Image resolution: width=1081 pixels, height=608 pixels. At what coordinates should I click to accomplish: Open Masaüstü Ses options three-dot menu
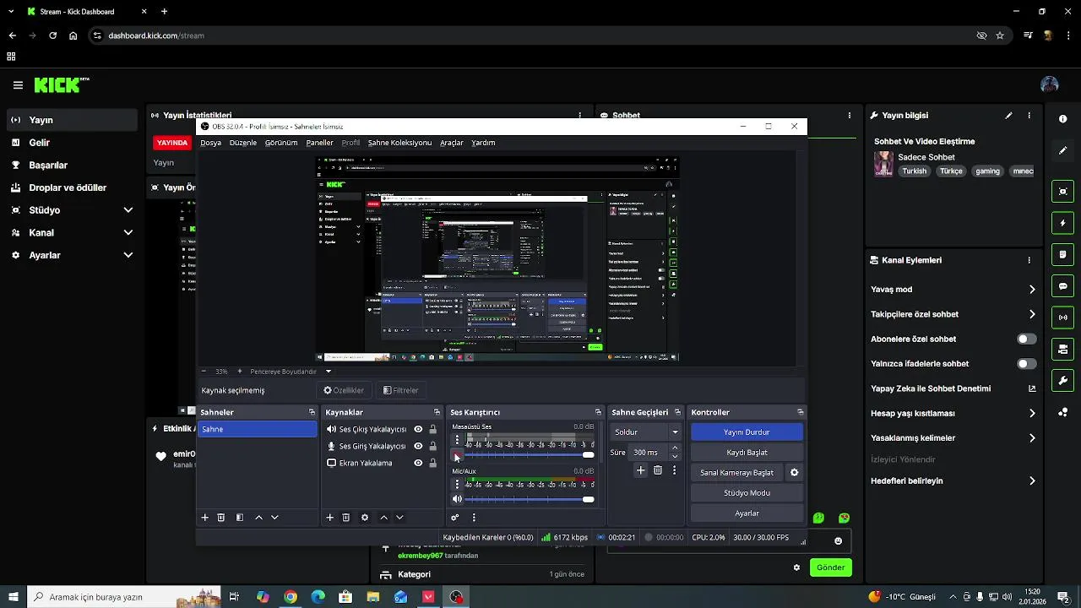pyautogui.click(x=457, y=440)
